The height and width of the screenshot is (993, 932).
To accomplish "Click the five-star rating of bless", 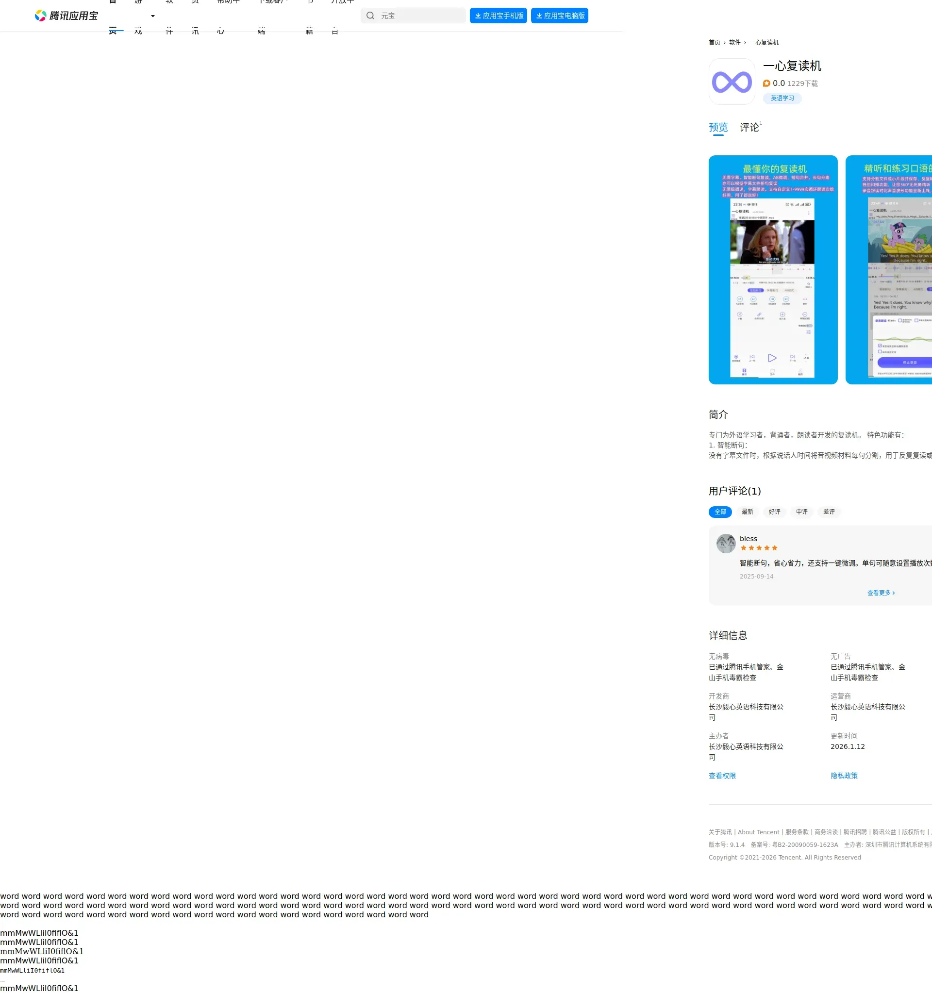I will tap(758, 548).
